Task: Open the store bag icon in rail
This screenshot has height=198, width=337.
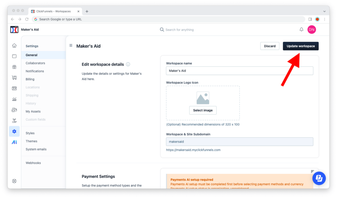Action: (14, 67)
